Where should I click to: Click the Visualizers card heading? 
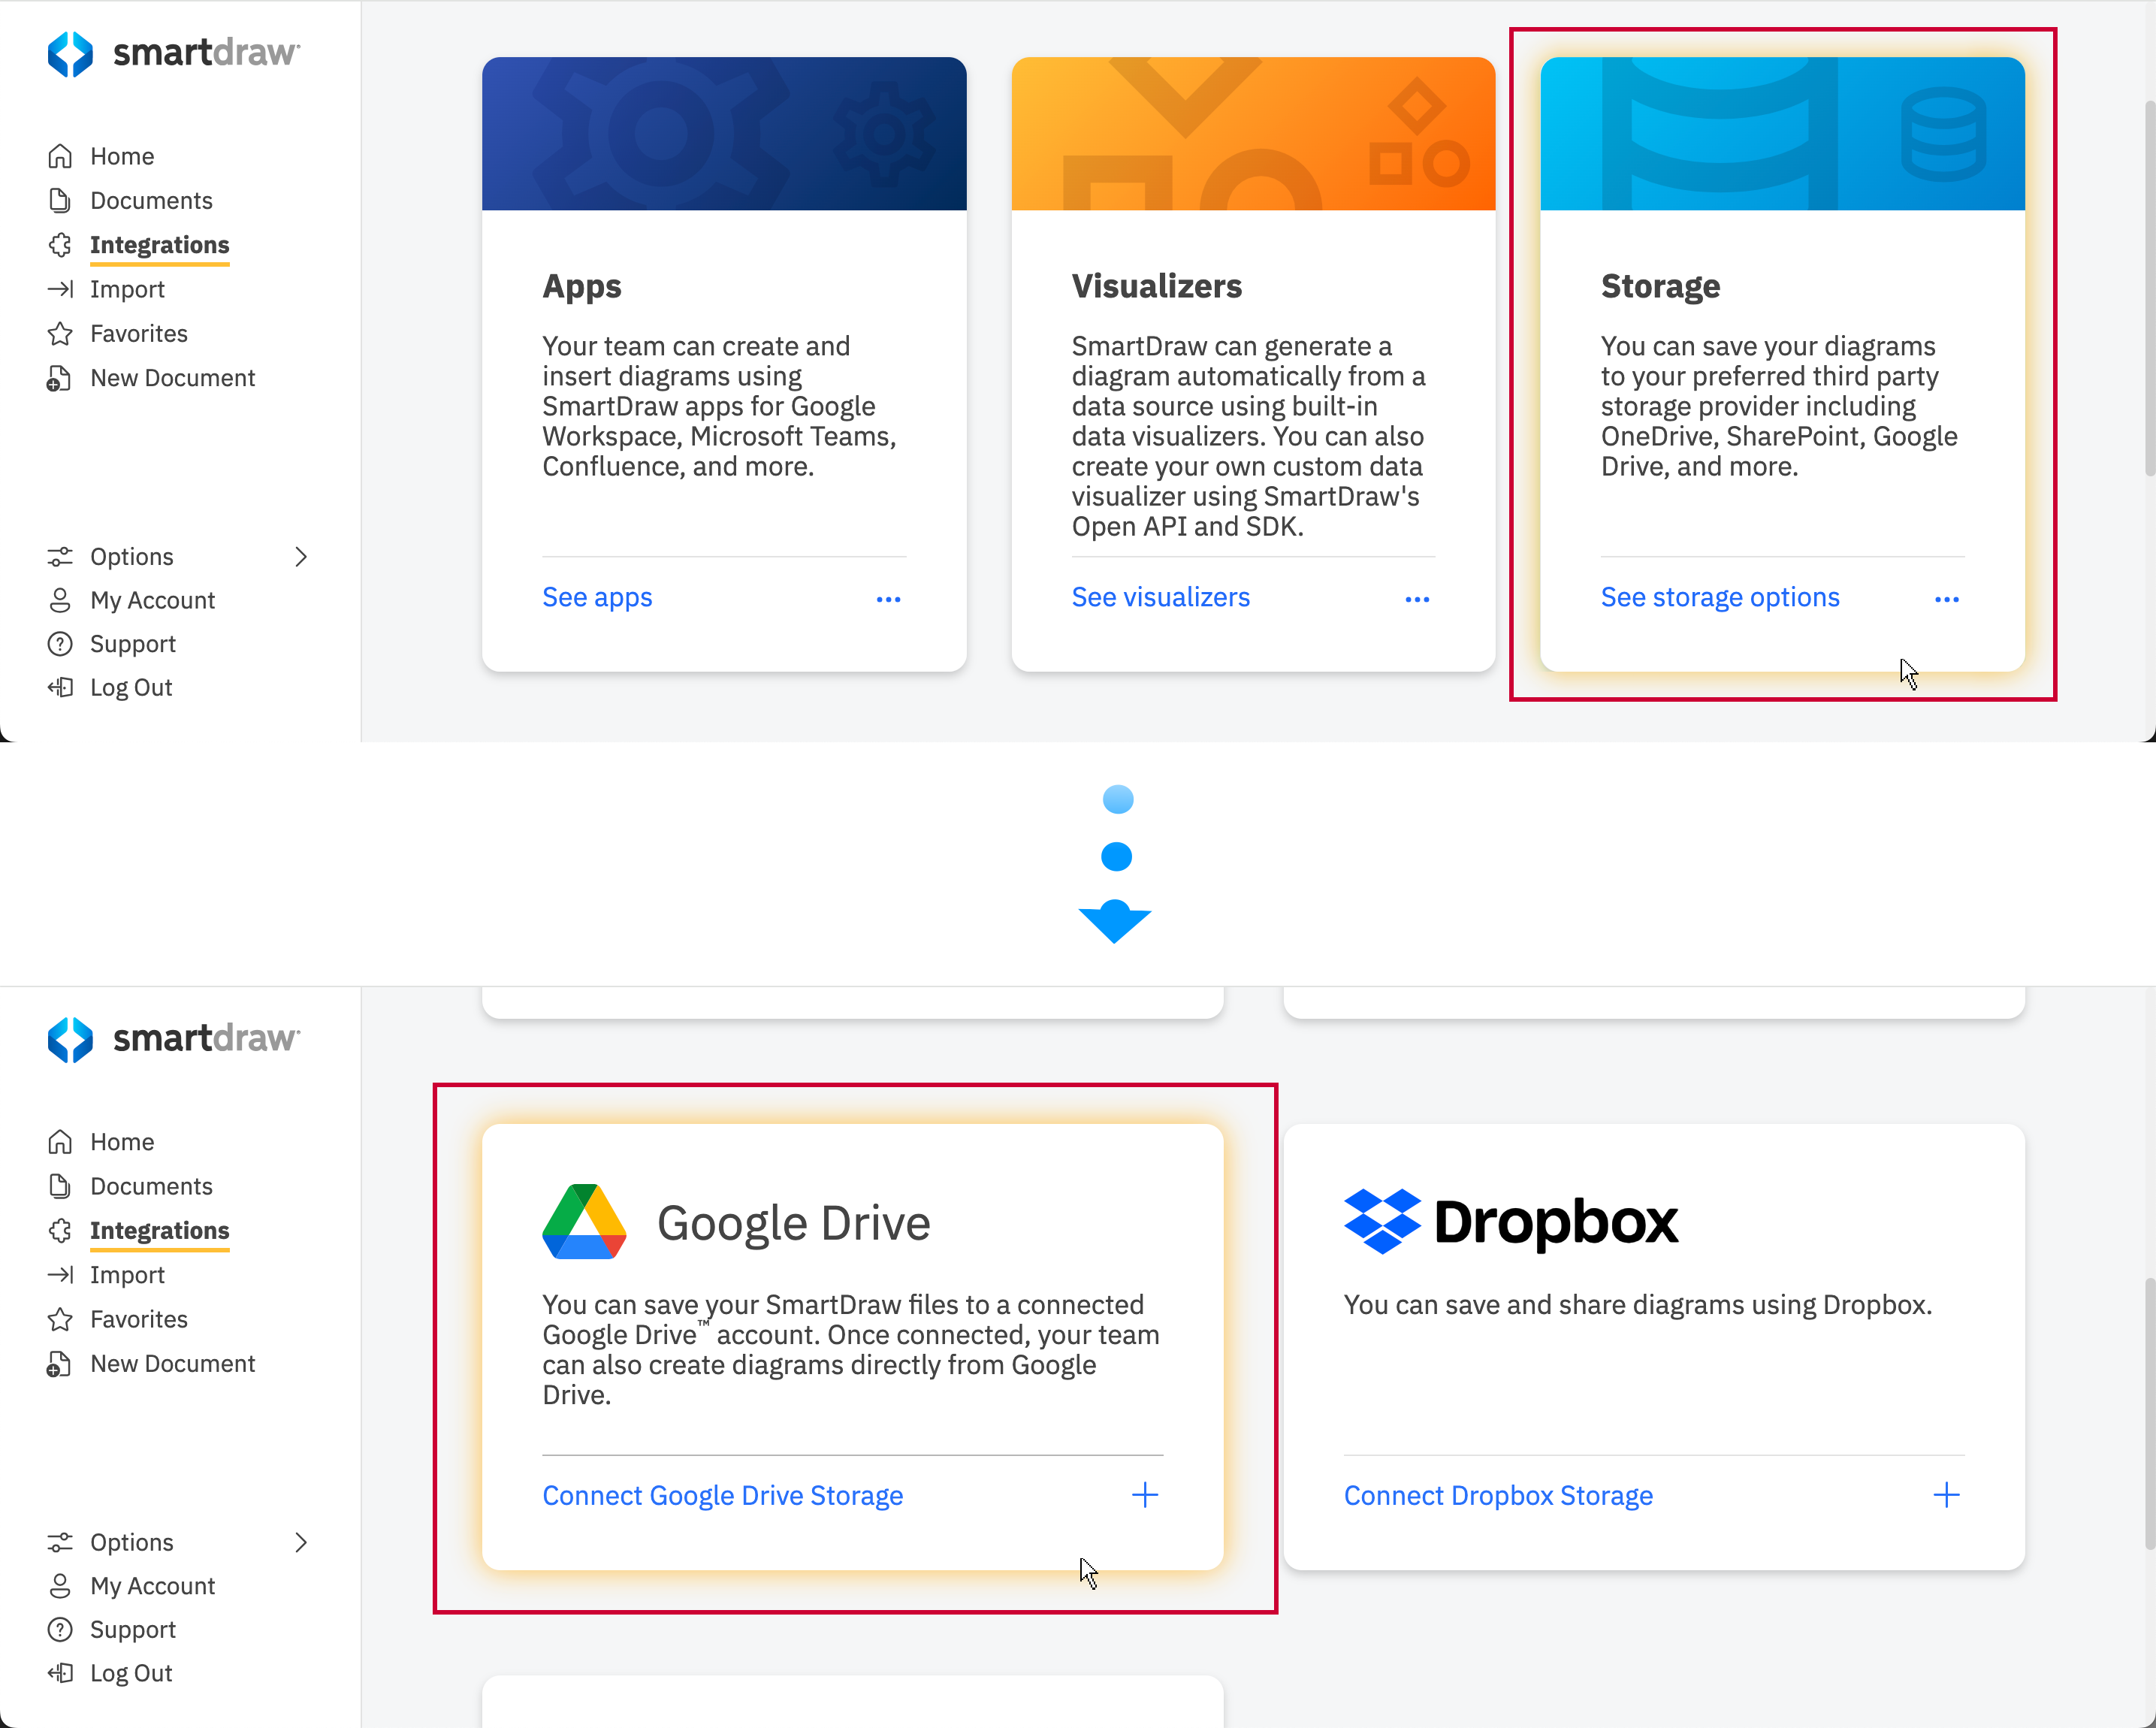point(1156,286)
